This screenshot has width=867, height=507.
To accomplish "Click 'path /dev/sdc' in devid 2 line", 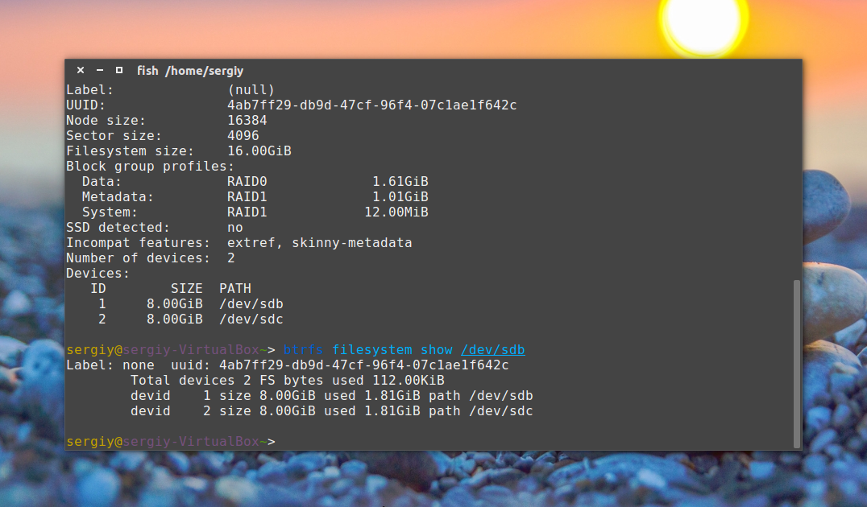I will tap(480, 411).
